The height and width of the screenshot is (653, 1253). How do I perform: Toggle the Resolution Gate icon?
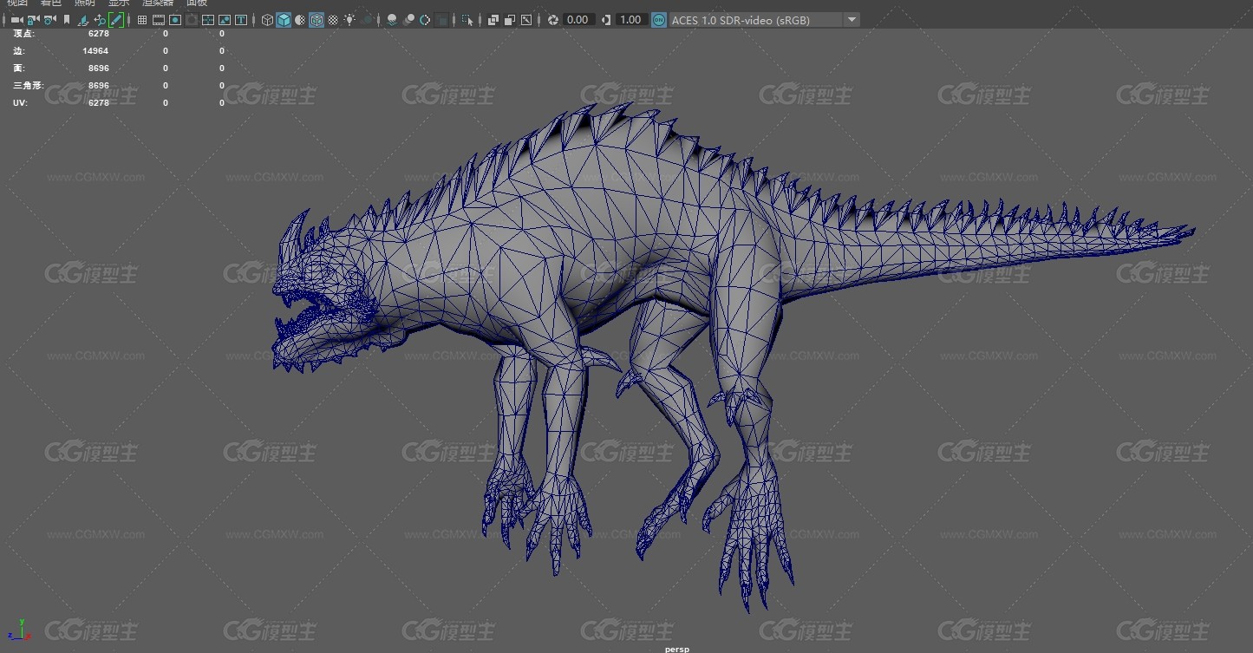click(175, 20)
